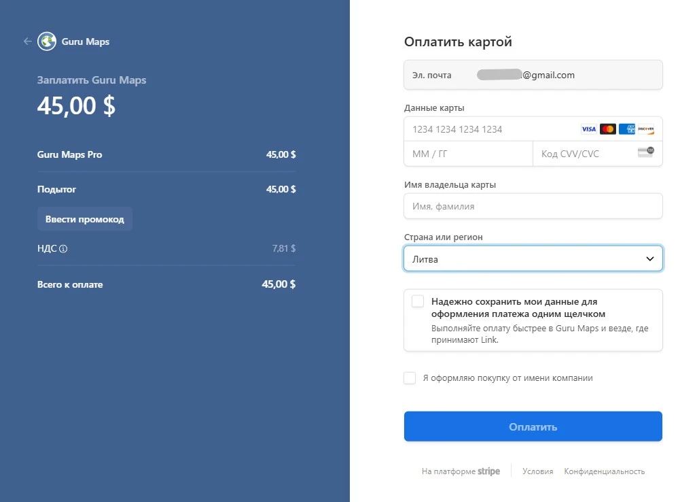Click the Имя владельца карты label

[x=450, y=184]
